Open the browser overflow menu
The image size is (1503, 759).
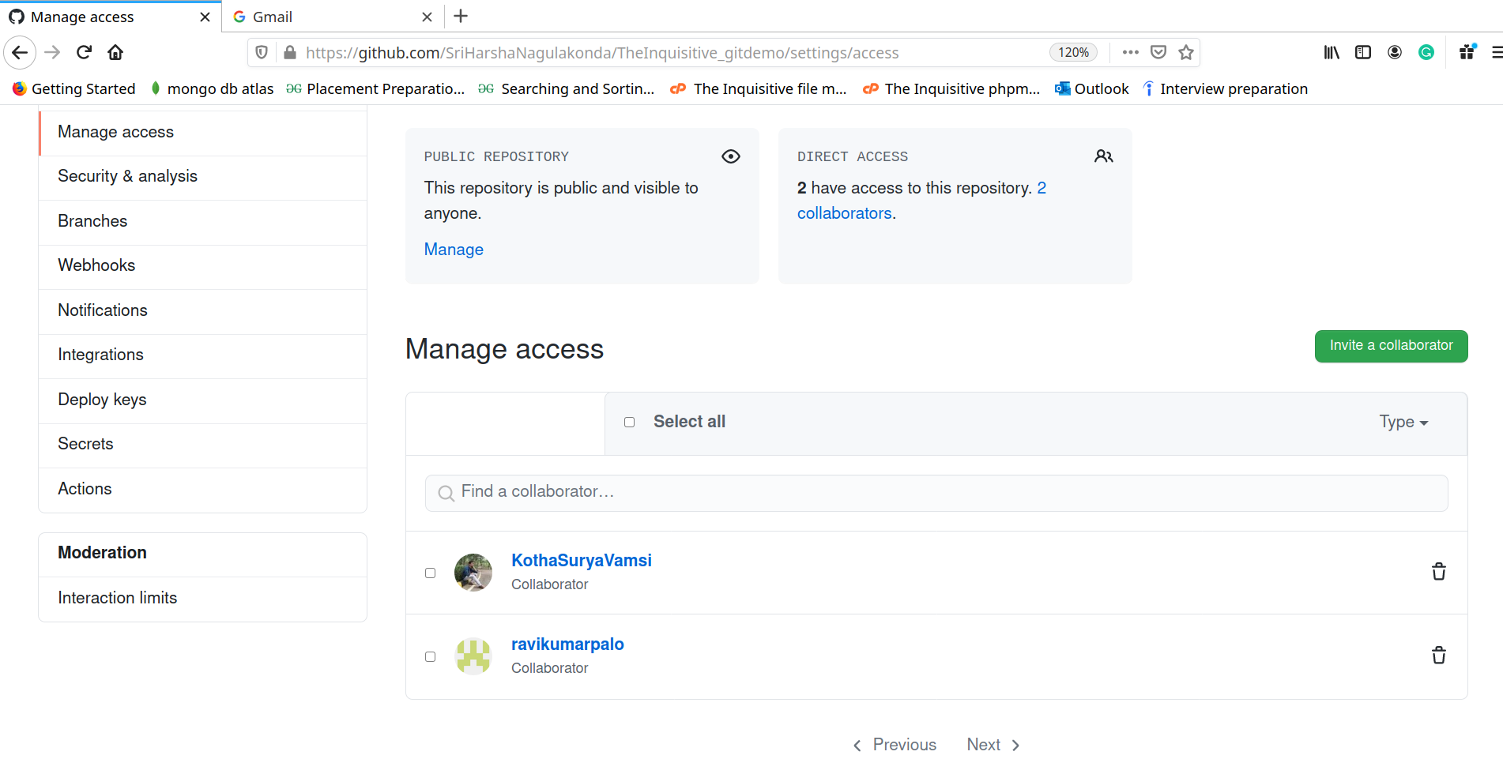click(1130, 52)
